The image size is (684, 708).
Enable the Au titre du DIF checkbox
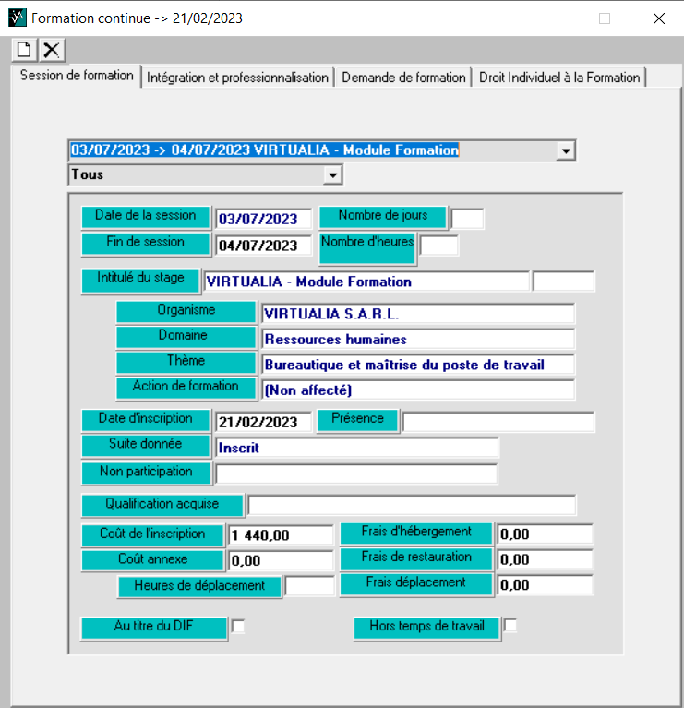tap(238, 627)
